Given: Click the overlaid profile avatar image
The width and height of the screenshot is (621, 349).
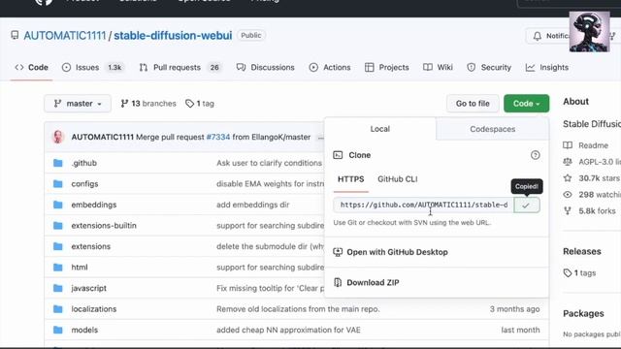Looking at the screenshot, I should point(589,32).
